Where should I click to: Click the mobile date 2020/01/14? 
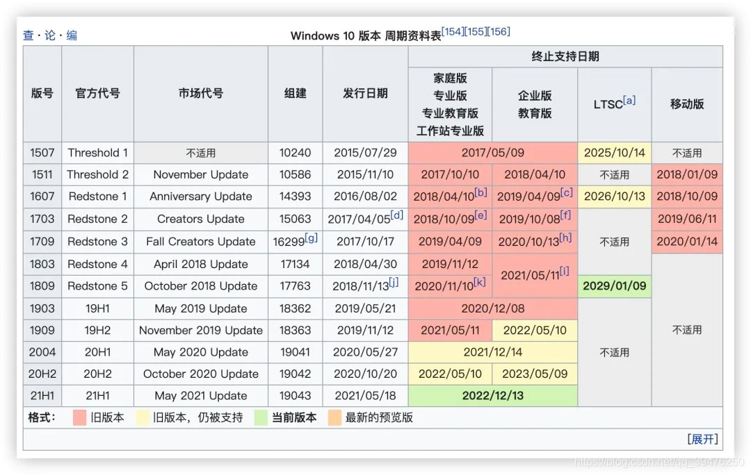[x=687, y=242]
